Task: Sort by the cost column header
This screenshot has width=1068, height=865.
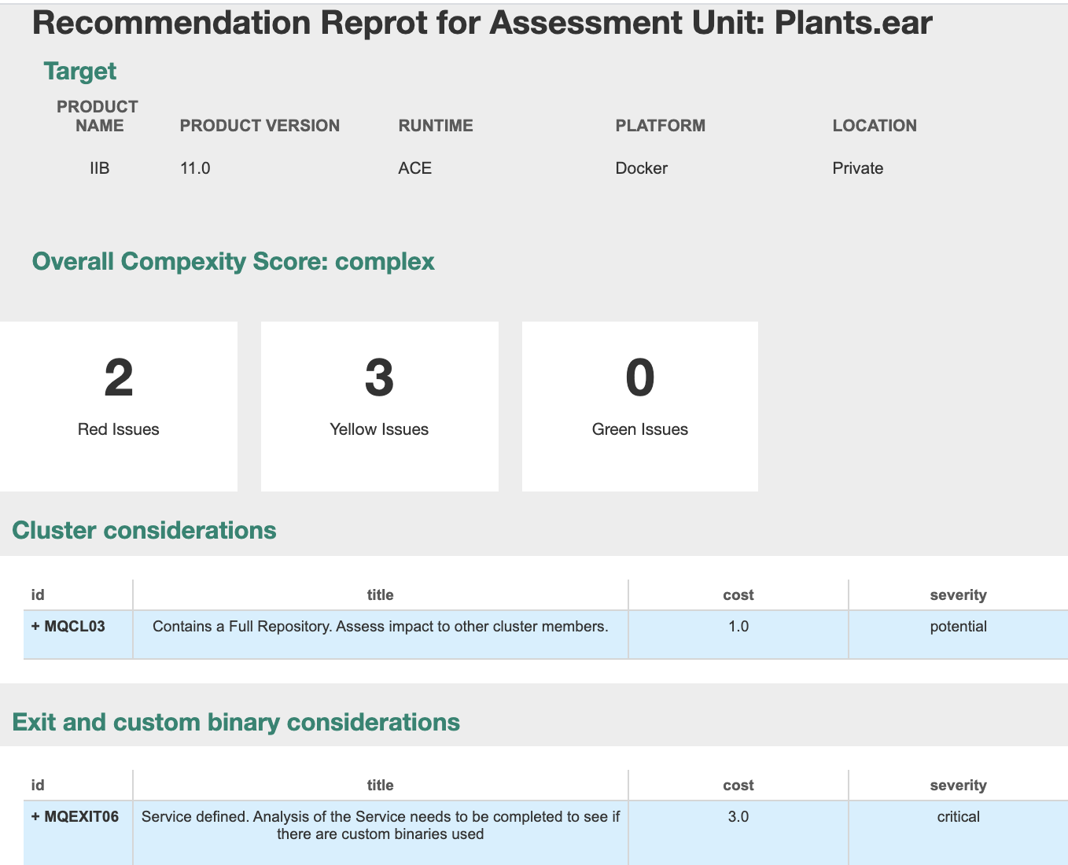Action: click(738, 594)
